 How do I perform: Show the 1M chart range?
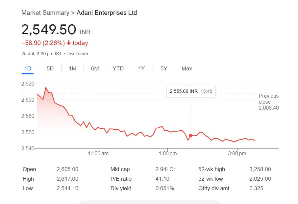73,68
